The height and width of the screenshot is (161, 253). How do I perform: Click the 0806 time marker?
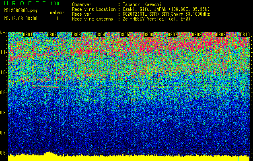148,35
